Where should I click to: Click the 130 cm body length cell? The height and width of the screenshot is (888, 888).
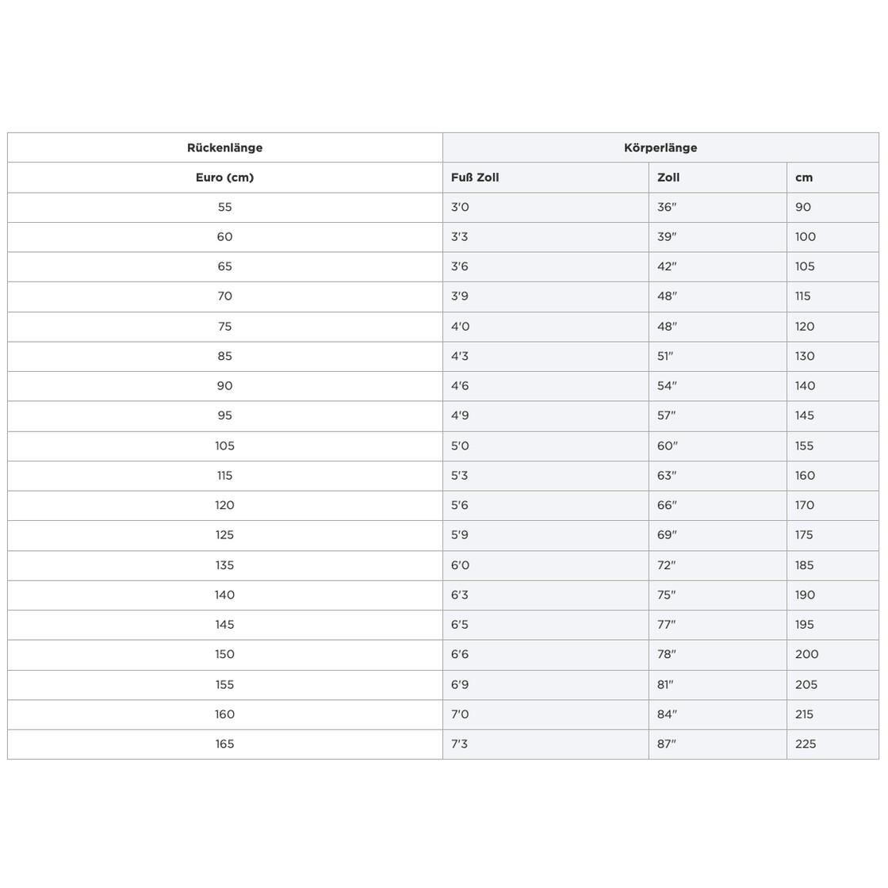(x=805, y=356)
